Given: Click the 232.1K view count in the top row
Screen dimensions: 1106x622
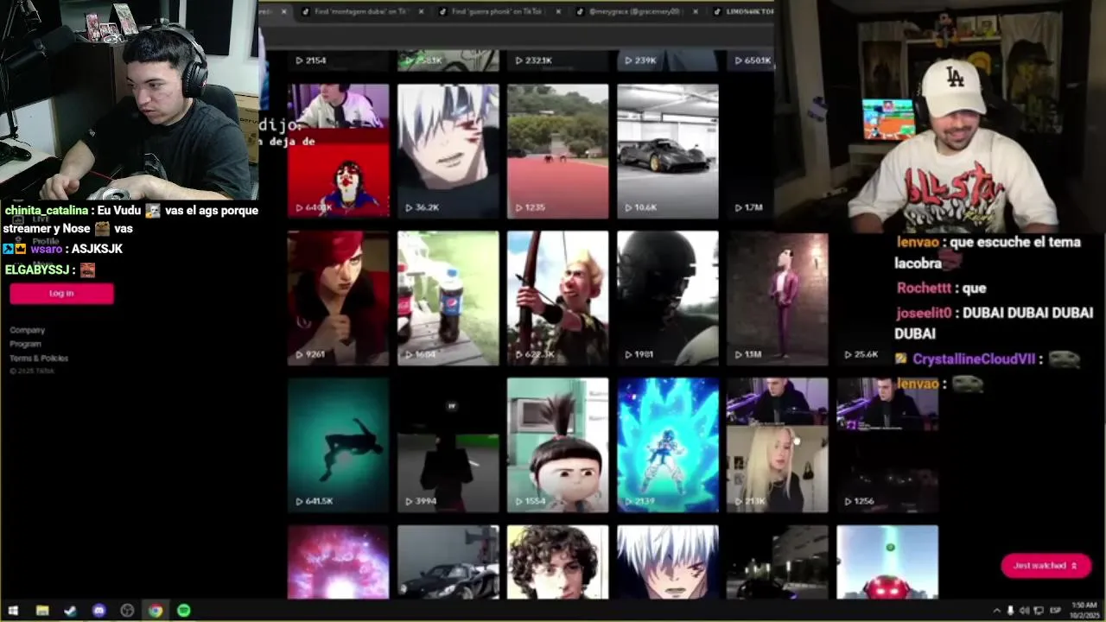Looking at the screenshot, I should 533,60.
